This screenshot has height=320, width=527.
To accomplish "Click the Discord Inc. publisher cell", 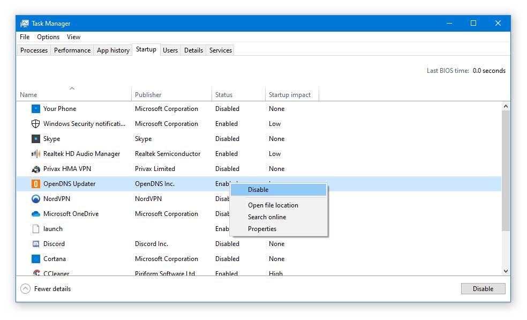I will [x=152, y=244].
